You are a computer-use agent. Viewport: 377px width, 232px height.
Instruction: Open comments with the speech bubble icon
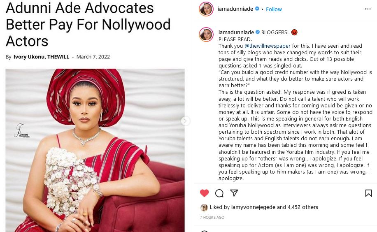point(219,193)
